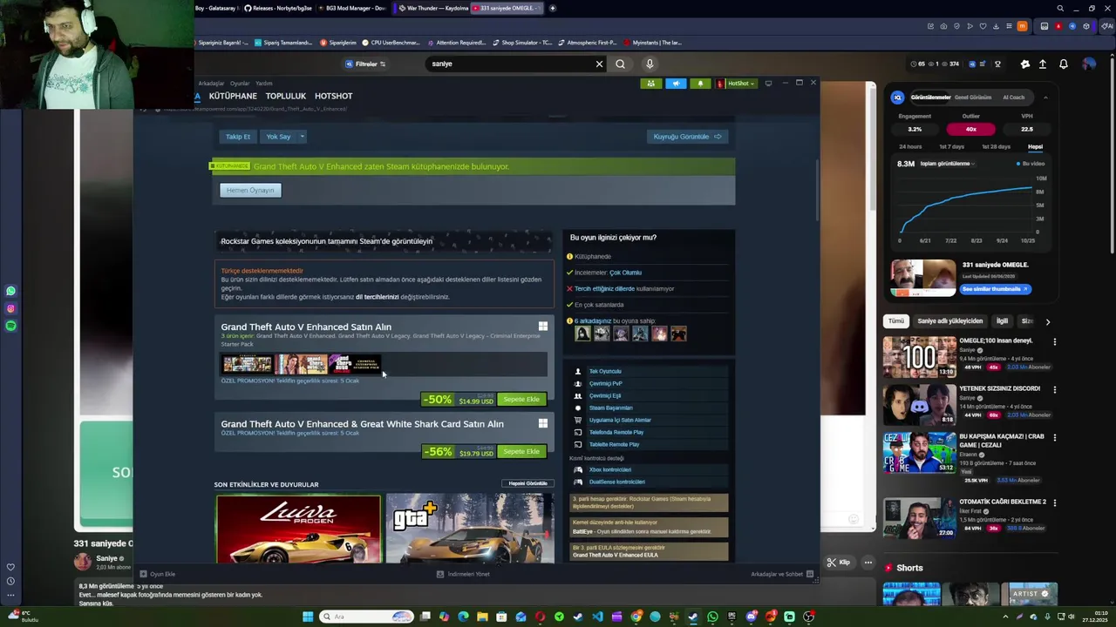Click See similar thumbnails button

pos(995,289)
